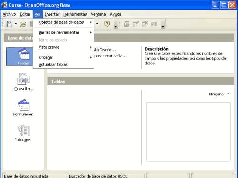Open the dropdown arrow right of the Ver menu
The image size is (238, 178).
pyautogui.click(x=97, y=24)
